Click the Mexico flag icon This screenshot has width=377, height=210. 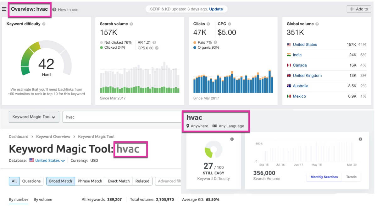point(289,96)
